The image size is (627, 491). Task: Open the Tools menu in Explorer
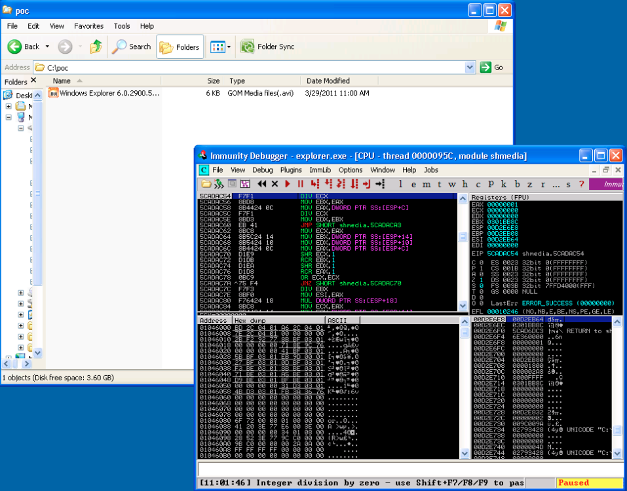click(x=122, y=26)
